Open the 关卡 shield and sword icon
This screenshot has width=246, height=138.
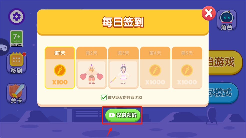(x=17, y=94)
